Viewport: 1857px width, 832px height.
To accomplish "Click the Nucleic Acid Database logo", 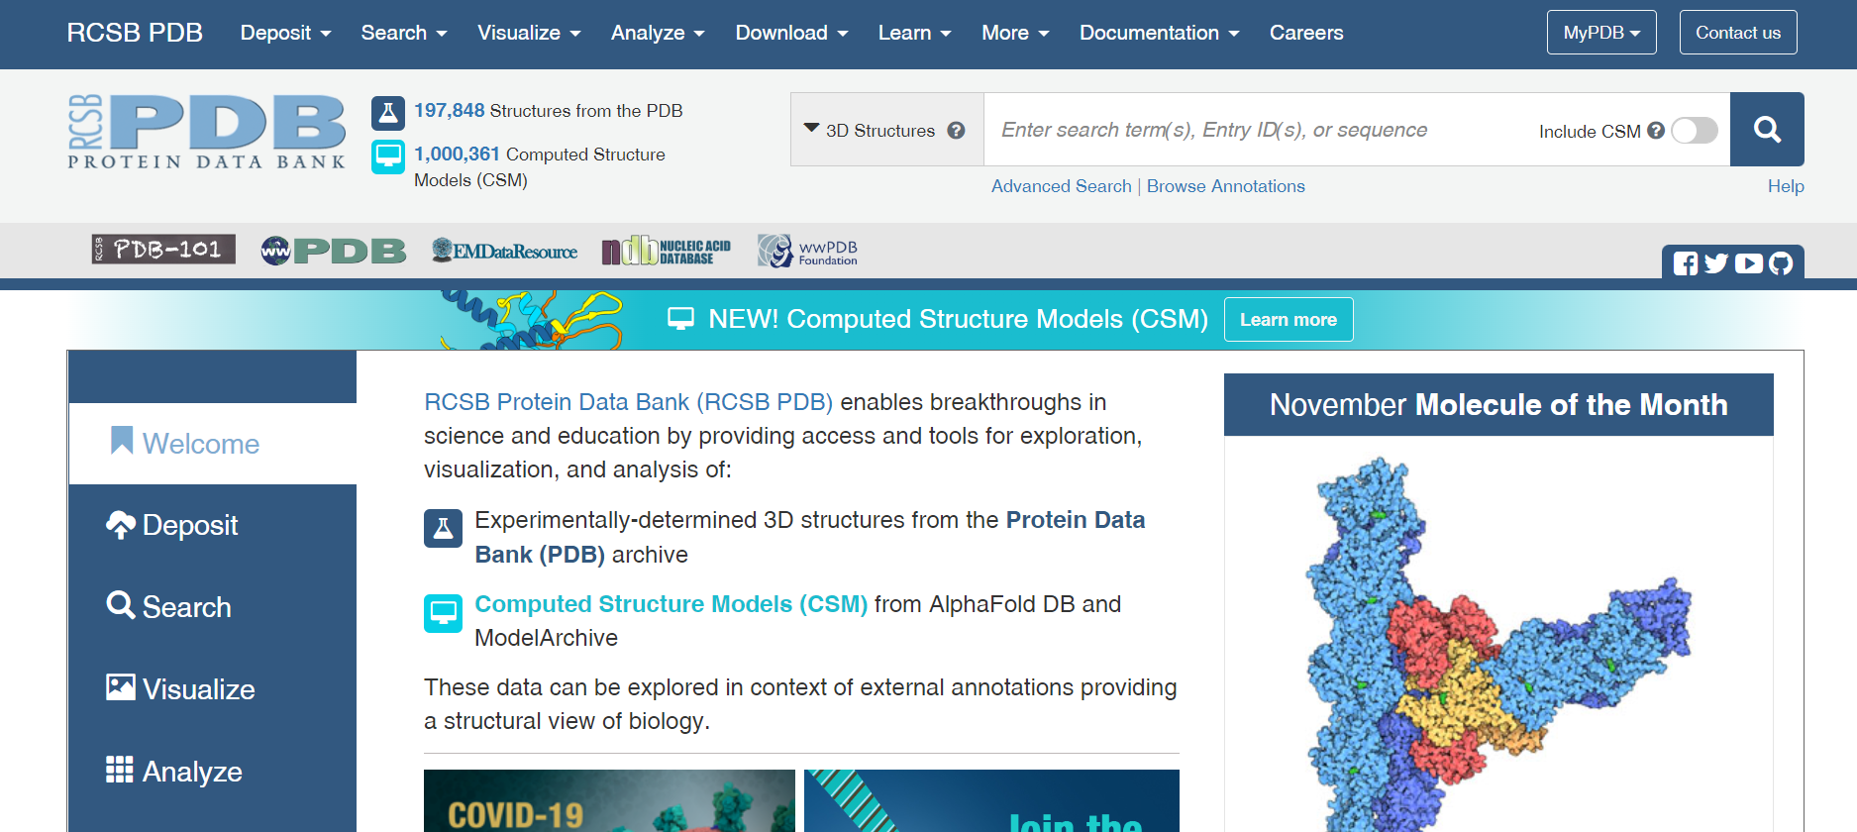I will pos(666,252).
